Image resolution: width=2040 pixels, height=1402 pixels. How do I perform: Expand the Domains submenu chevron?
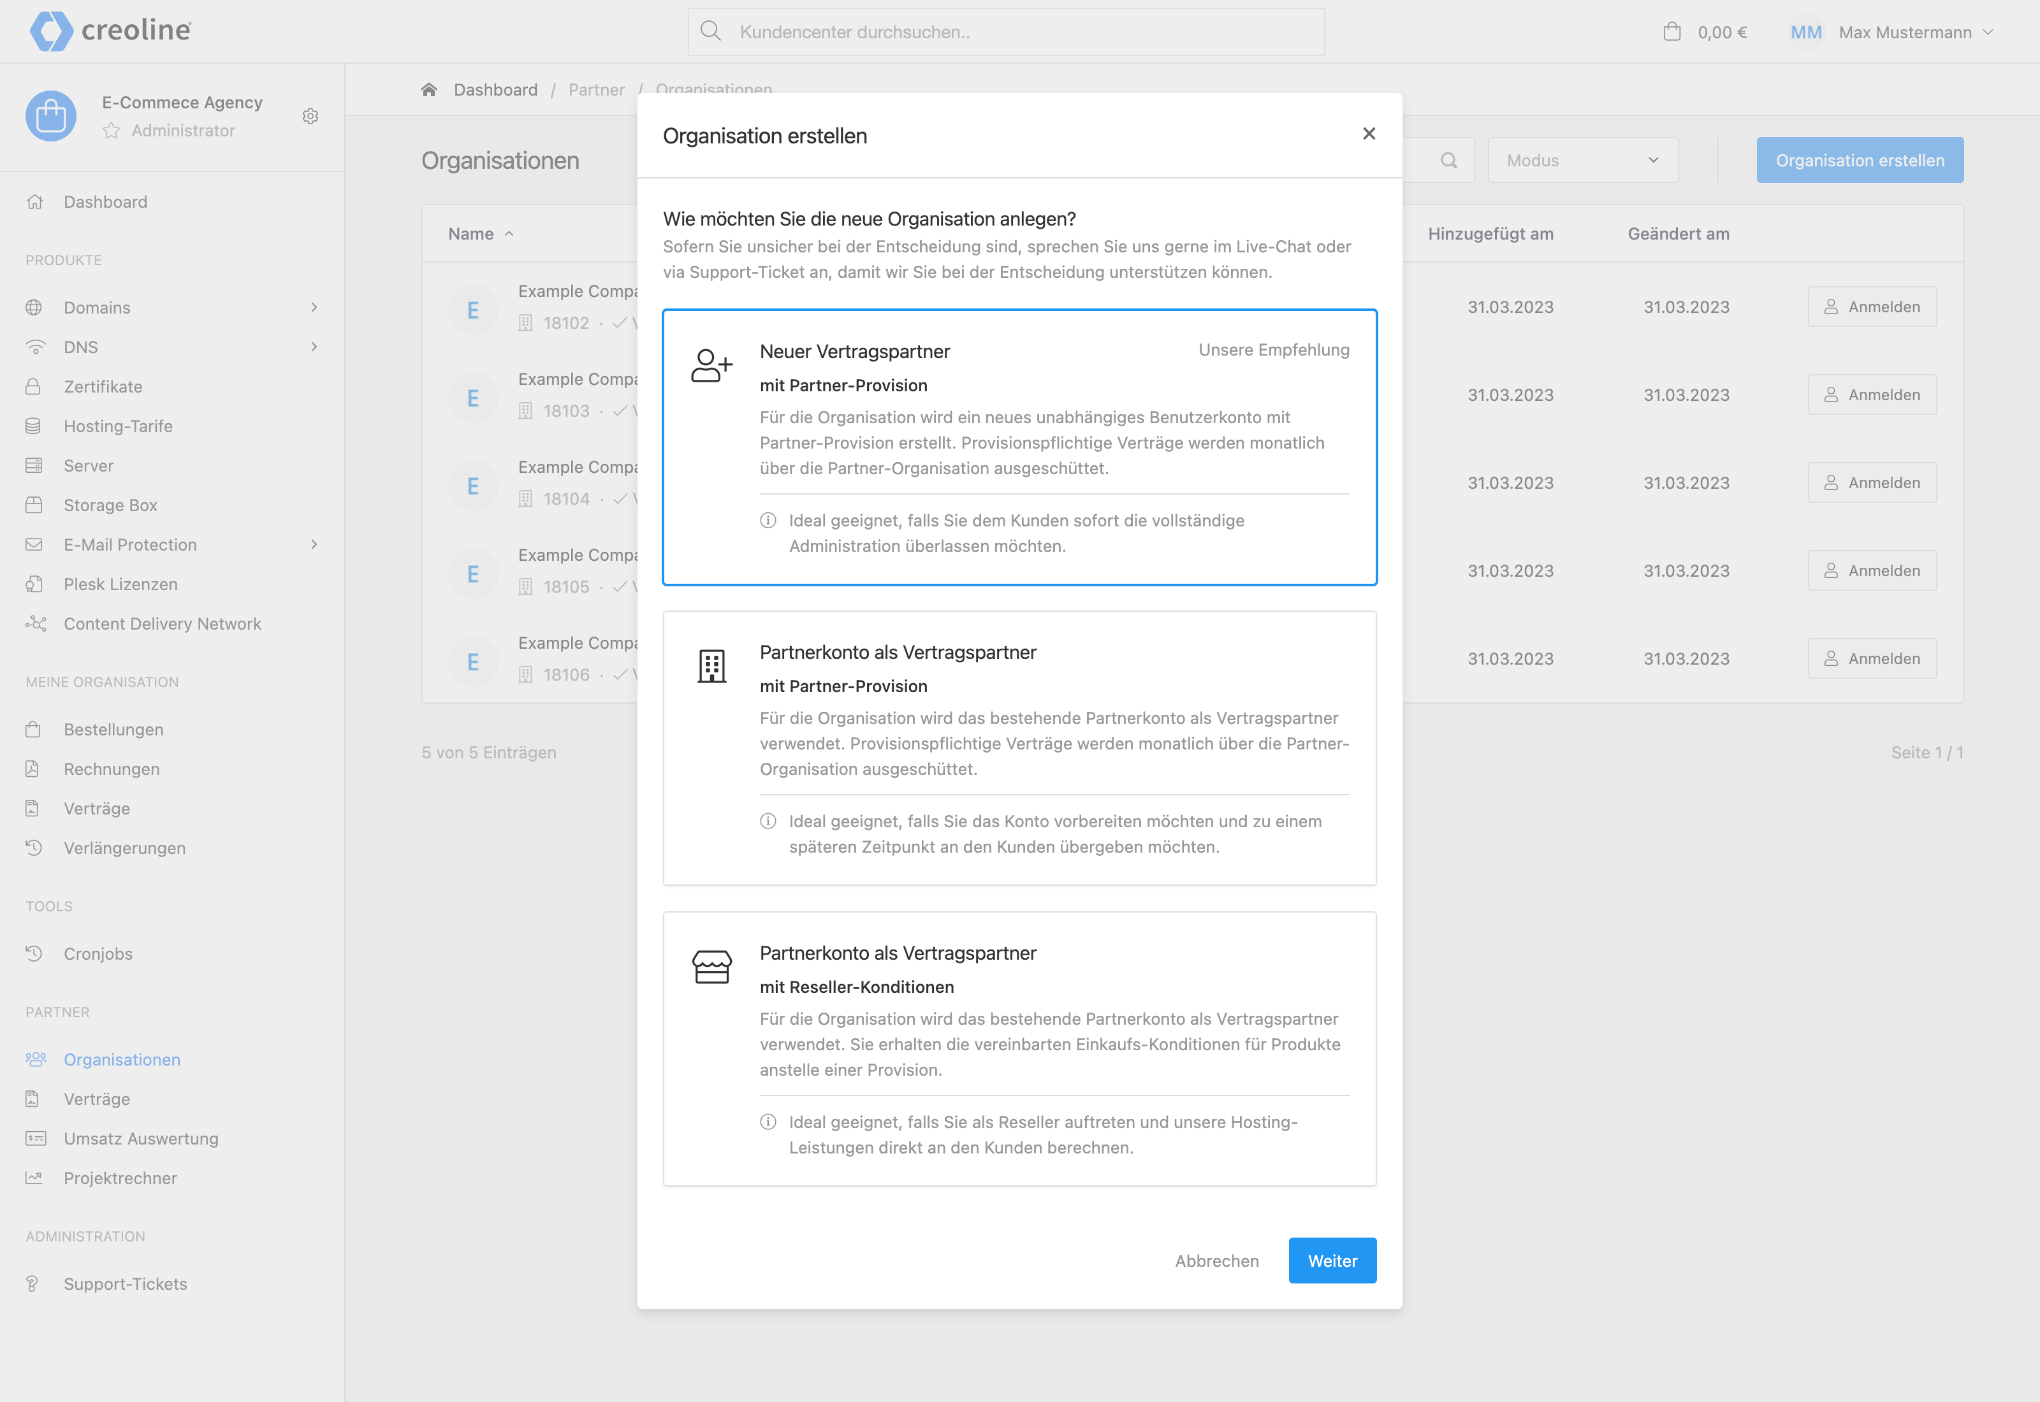pyautogui.click(x=314, y=307)
